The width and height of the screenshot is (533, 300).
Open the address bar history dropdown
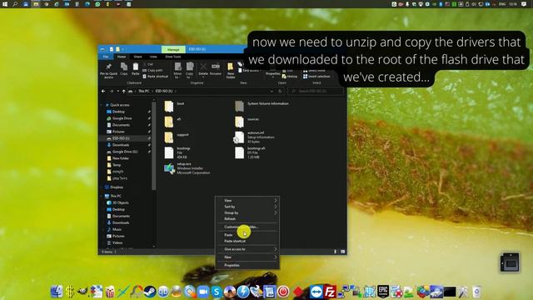[271, 91]
